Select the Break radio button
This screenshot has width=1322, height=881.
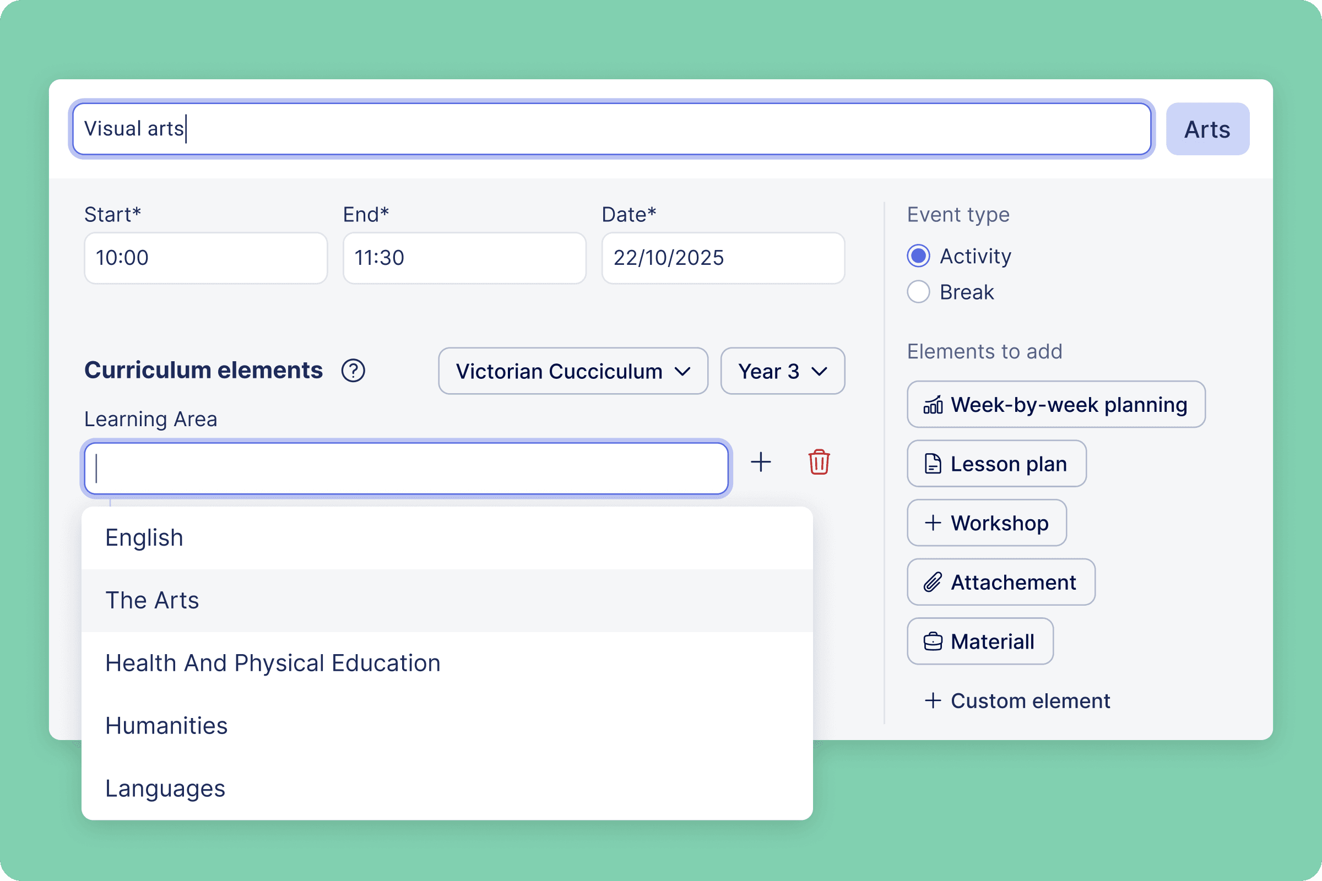pyautogui.click(x=918, y=292)
